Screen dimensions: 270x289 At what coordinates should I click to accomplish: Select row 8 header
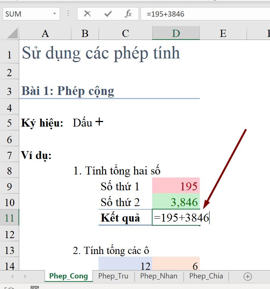(x=9, y=170)
